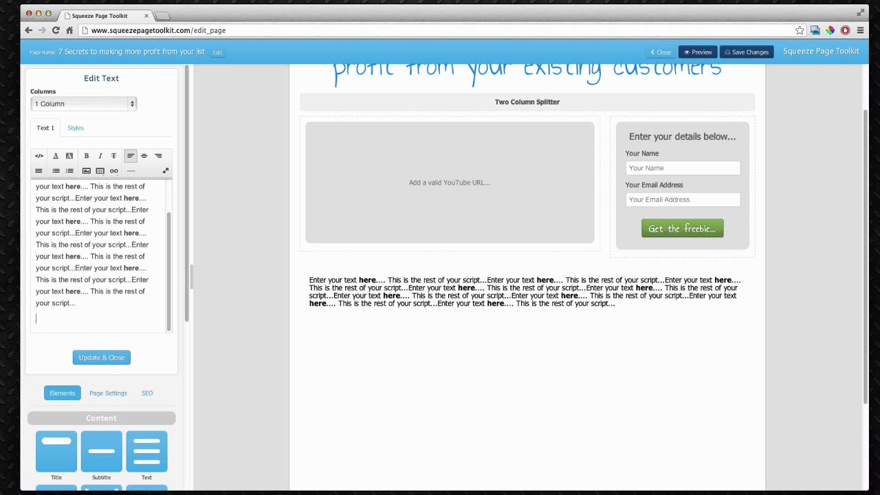Click Update & Close button
Viewport: 880px width, 495px height.
(x=102, y=357)
